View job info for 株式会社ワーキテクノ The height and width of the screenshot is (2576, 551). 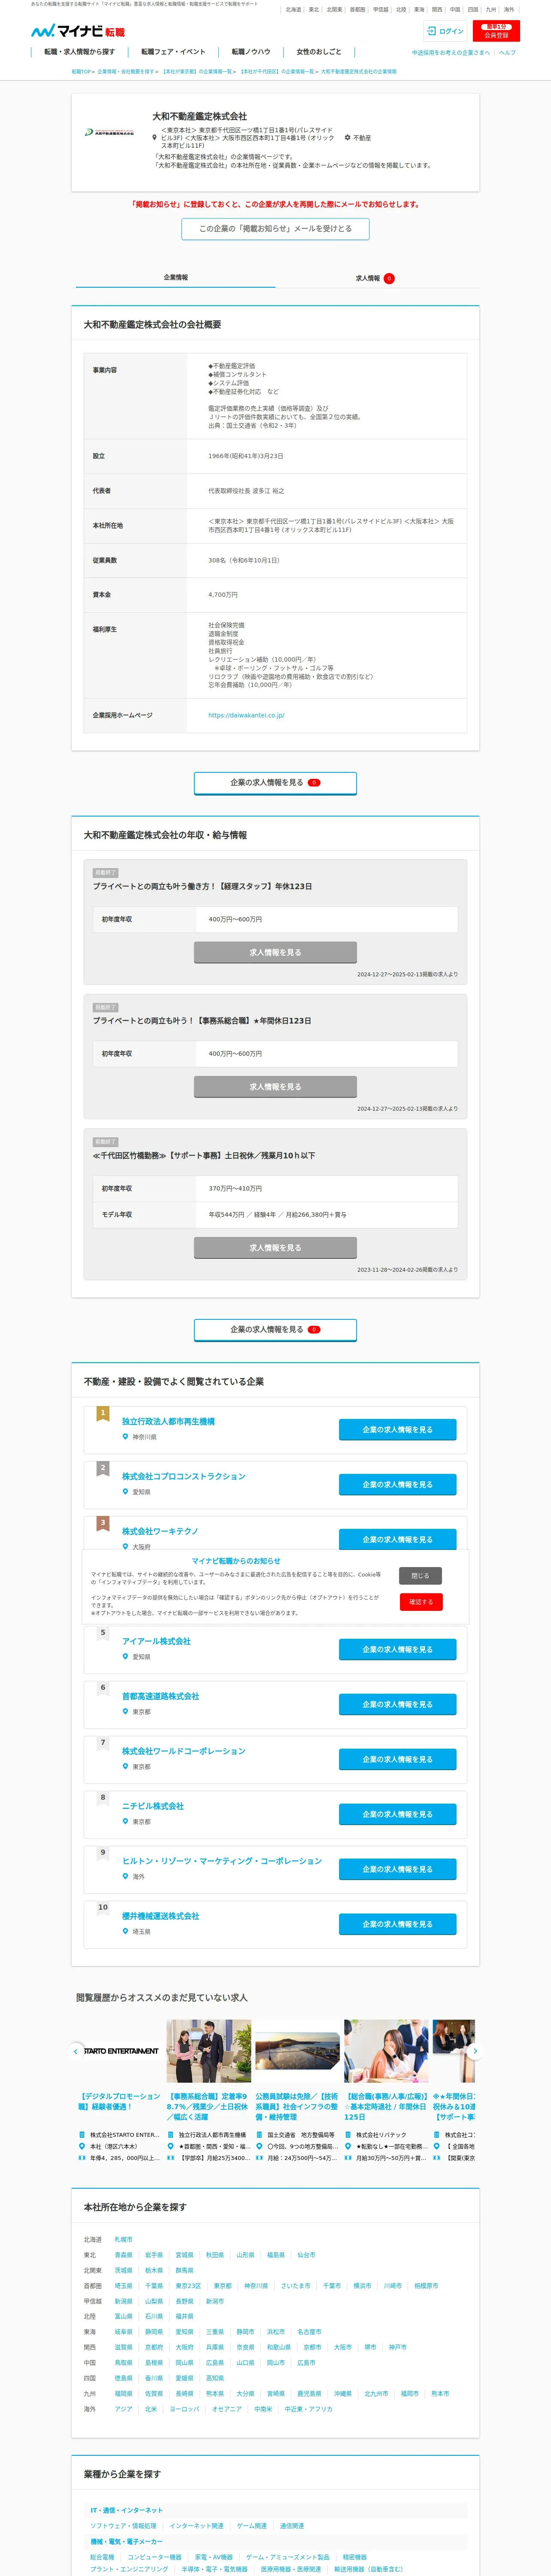[x=397, y=1539]
